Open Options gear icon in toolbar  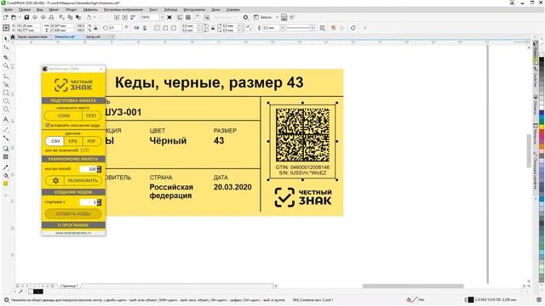tap(246, 17)
